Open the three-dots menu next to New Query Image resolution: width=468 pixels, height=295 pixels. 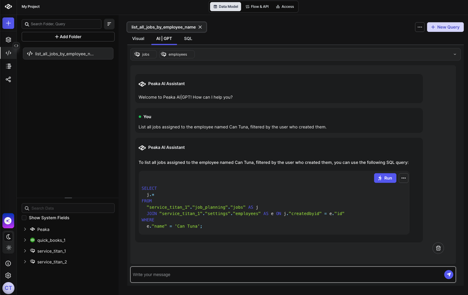point(420,27)
